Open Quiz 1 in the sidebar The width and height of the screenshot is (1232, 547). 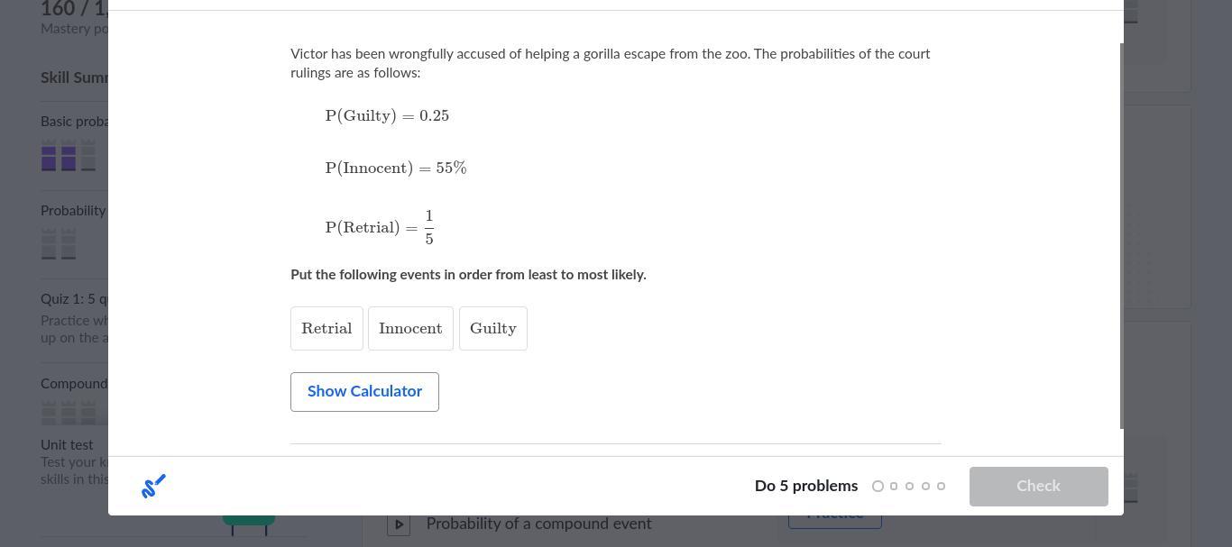pos(74,299)
